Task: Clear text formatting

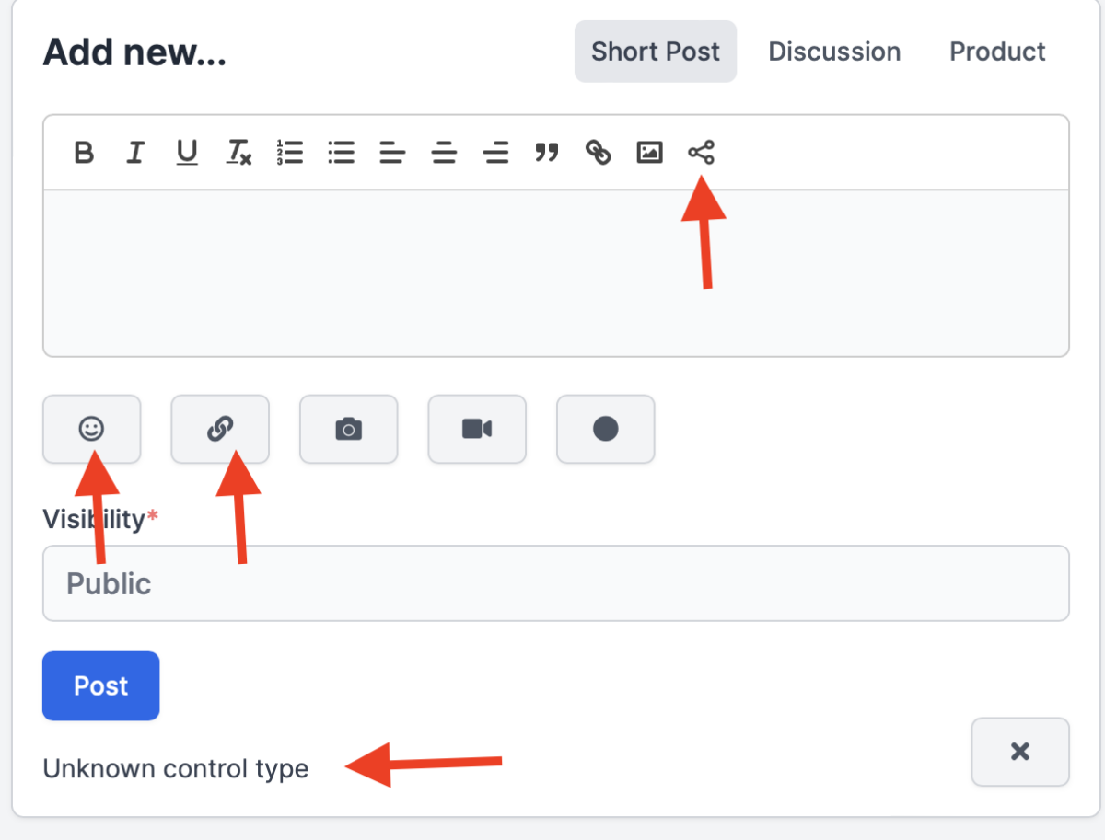Action: point(238,153)
